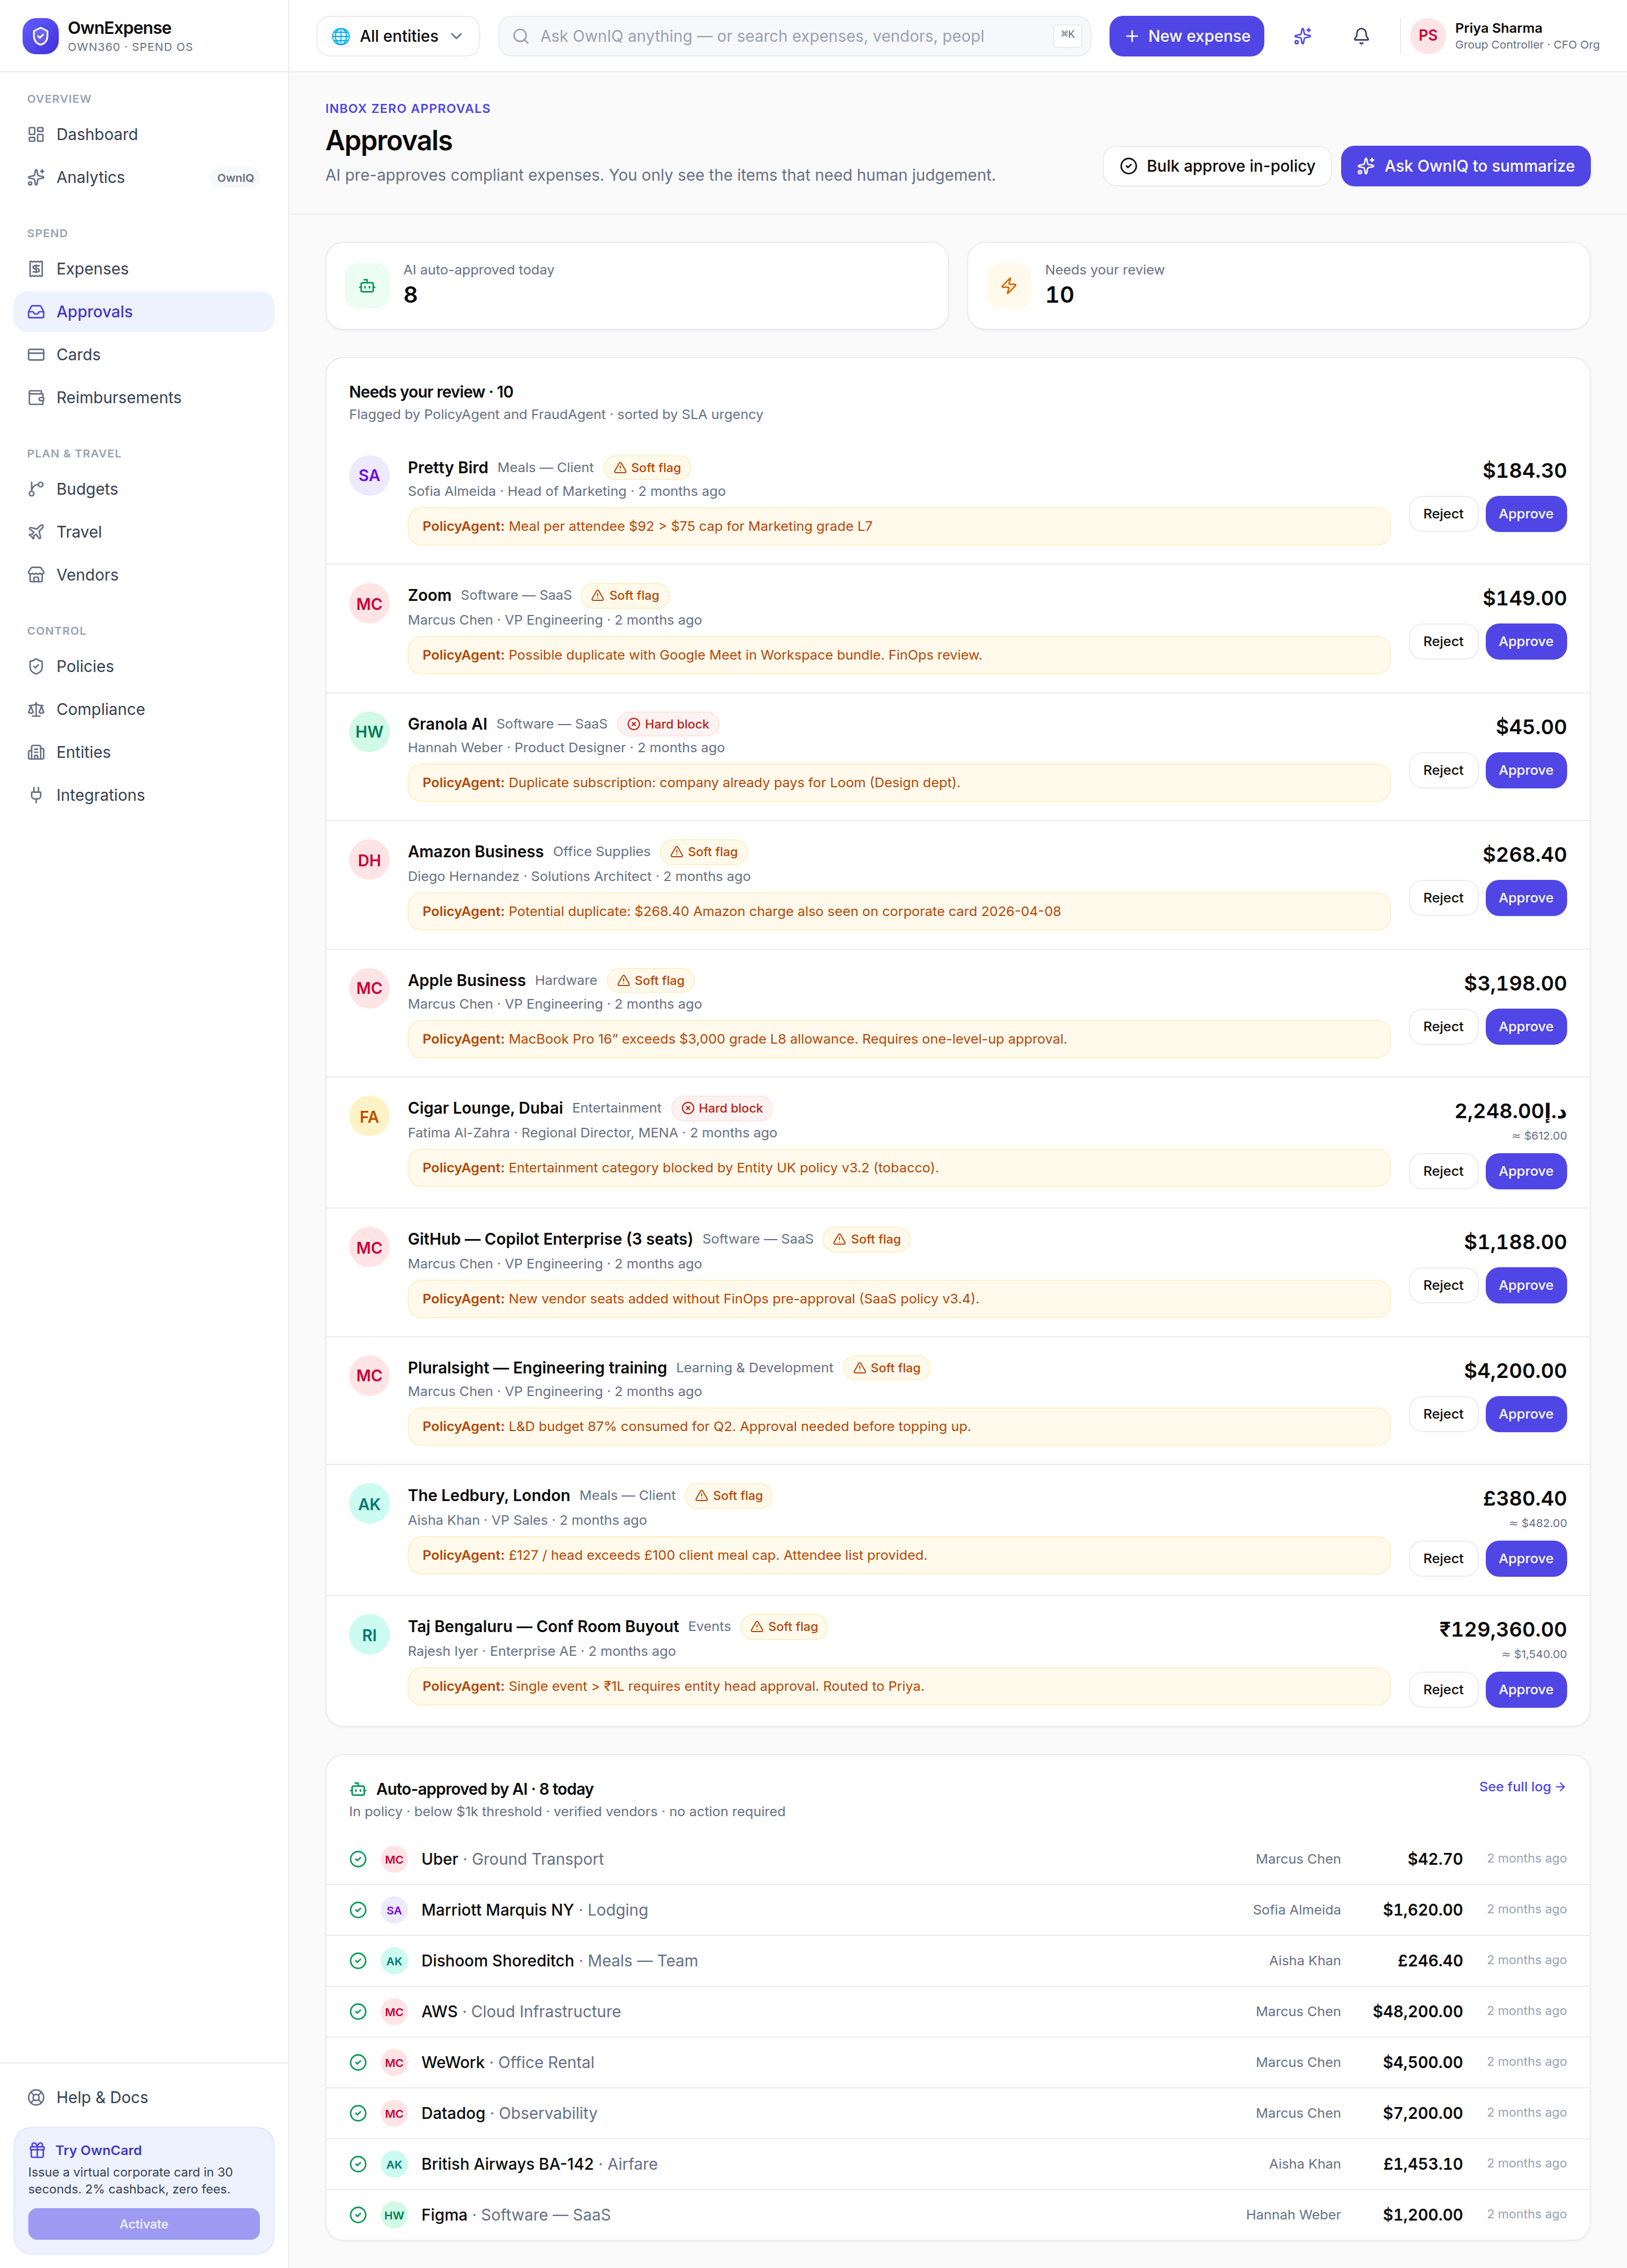1627x2268 pixels.
Task: Open the notifications bell
Action: pyautogui.click(x=1361, y=36)
